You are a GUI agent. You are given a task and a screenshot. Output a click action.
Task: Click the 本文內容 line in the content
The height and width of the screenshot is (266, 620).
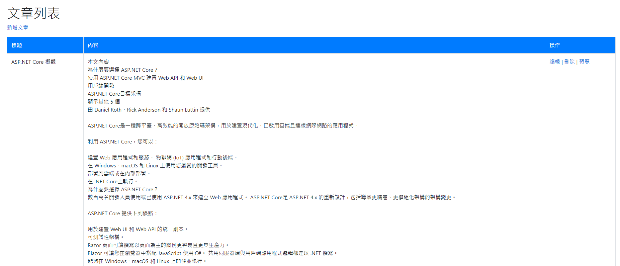(x=98, y=62)
